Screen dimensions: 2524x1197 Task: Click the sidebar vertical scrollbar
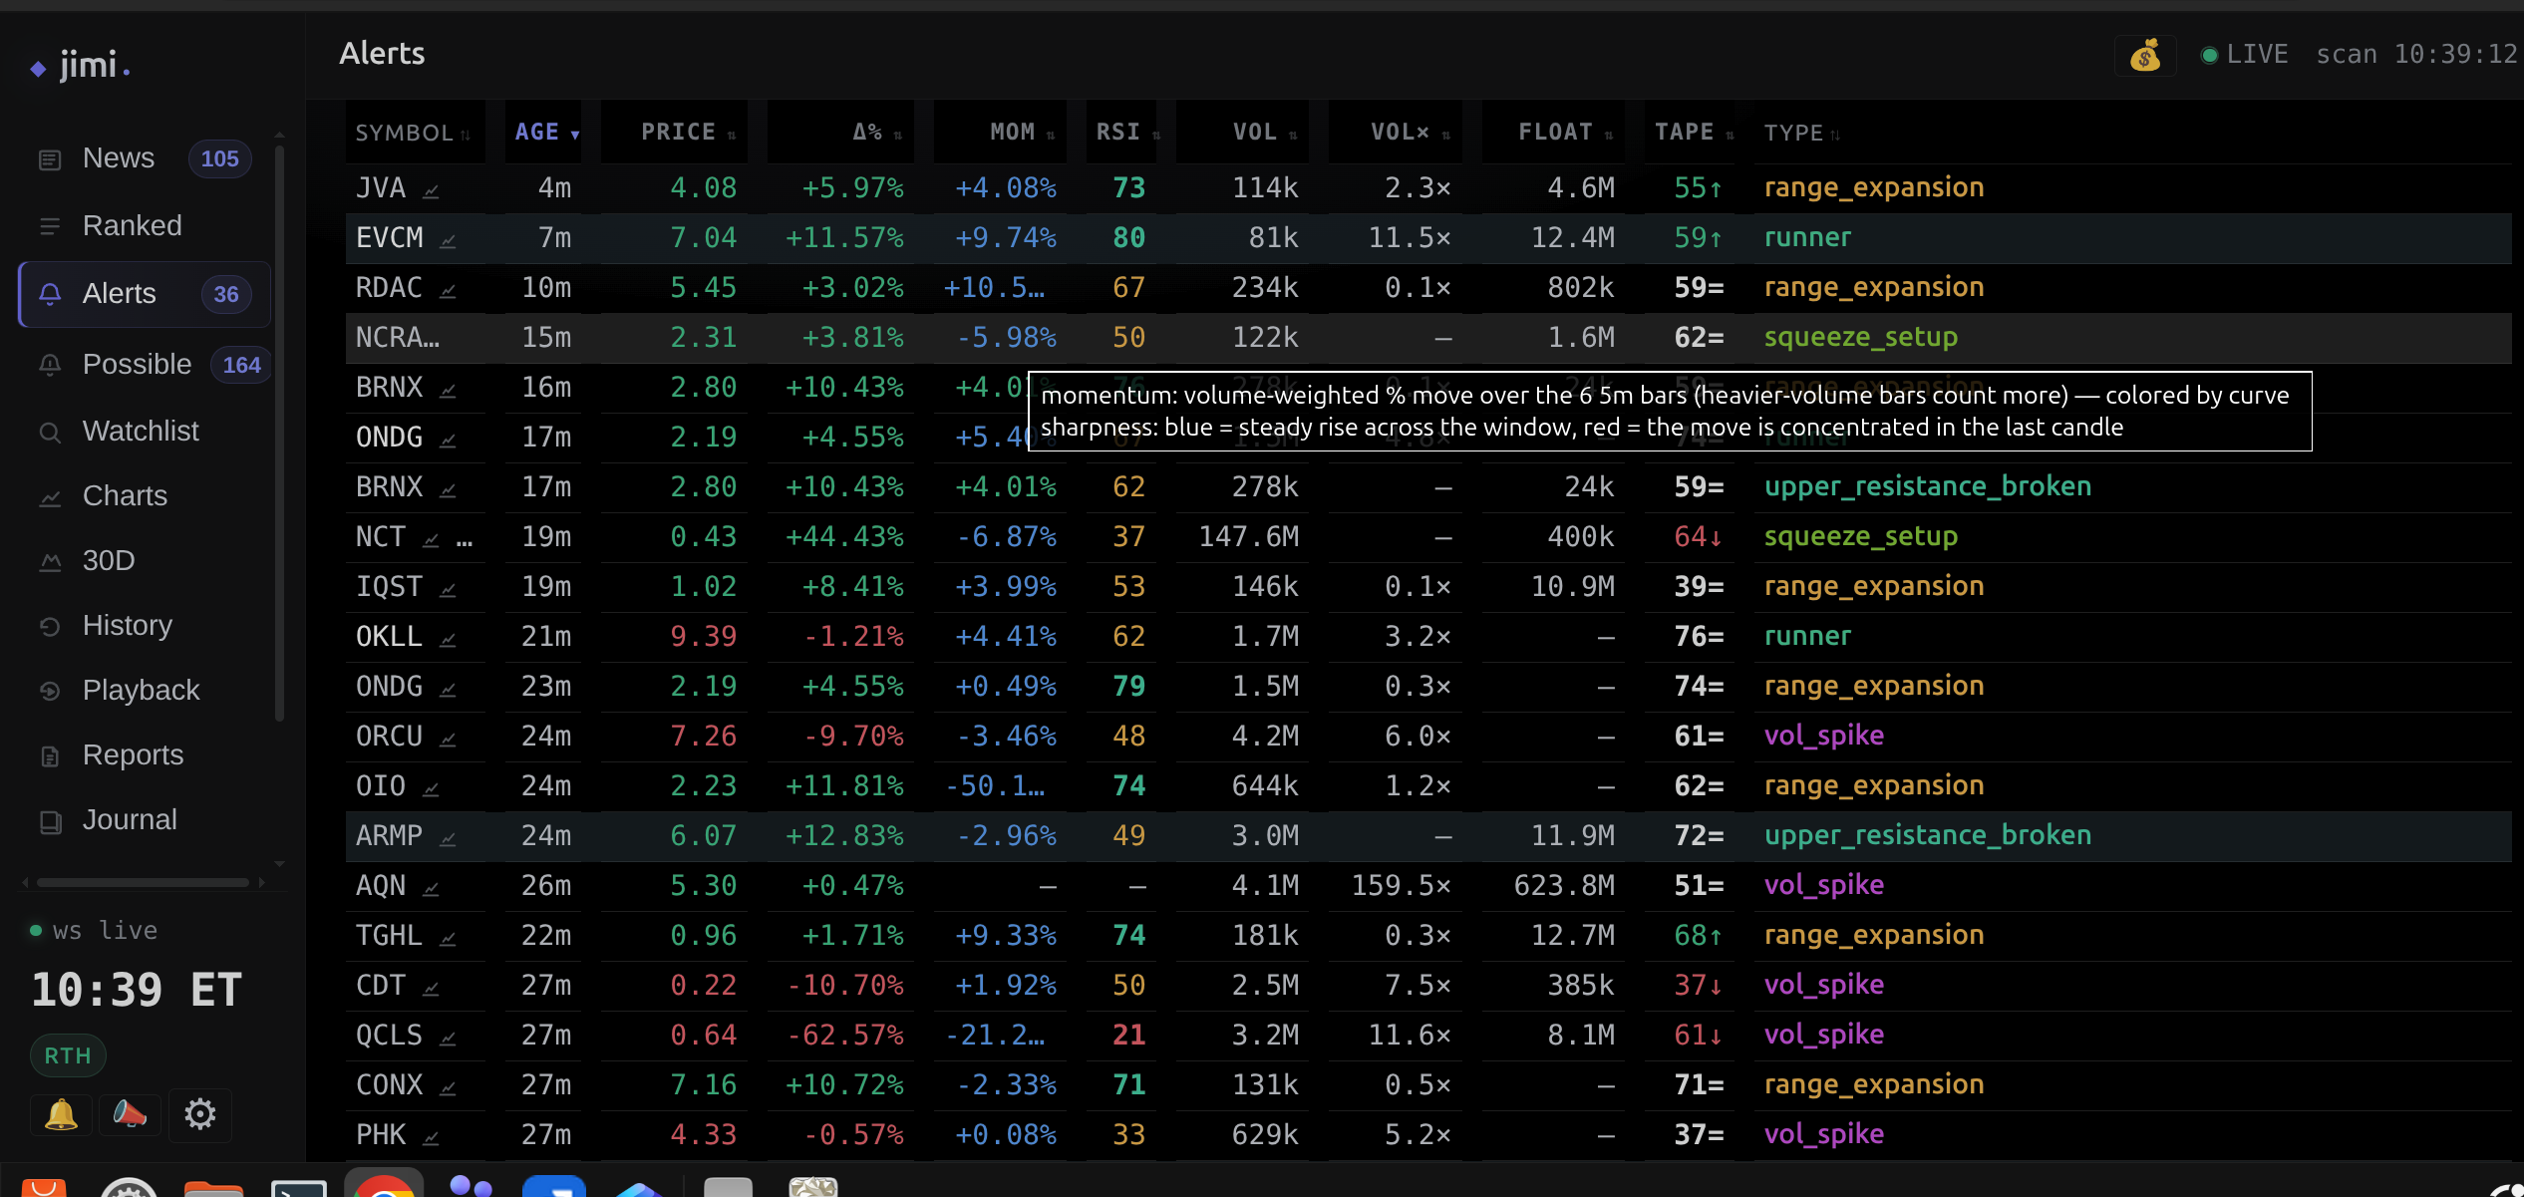(x=280, y=434)
